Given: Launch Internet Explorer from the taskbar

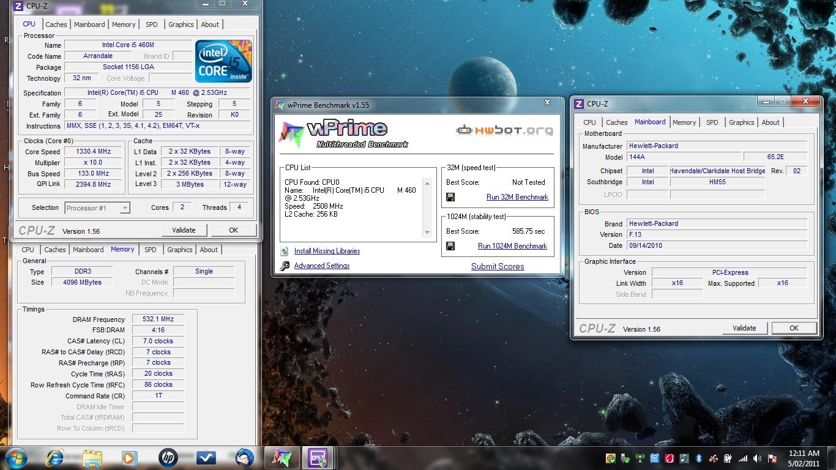Looking at the screenshot, I should coord(54,458).
